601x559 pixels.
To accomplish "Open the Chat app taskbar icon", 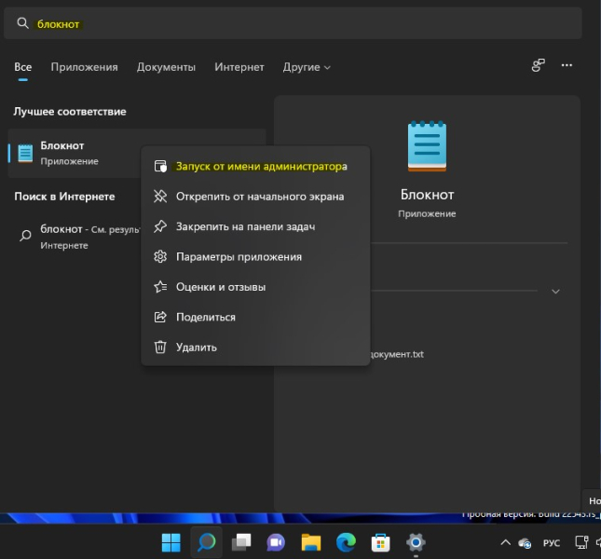I will pos(276,541).
